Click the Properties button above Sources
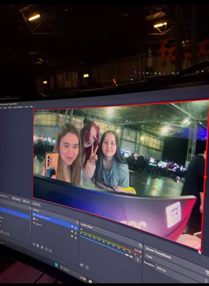Viewport: 209px width, 286px height. point(16,199)
